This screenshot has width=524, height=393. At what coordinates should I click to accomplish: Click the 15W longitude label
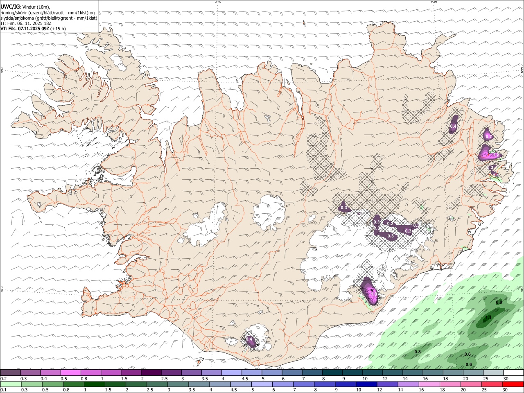[x=434, y=2]
